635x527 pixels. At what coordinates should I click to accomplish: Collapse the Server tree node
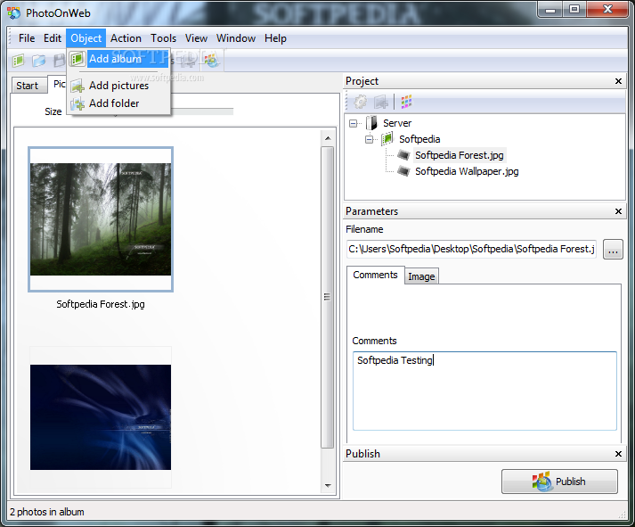(354, 123)
